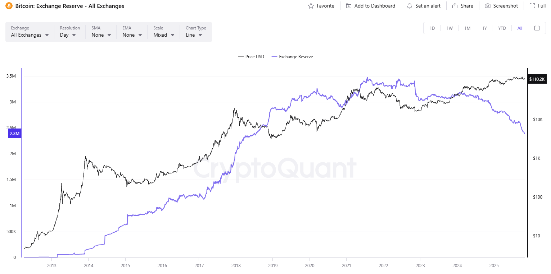Select the YTD time range tab
The image size is (551, 274).
pos(502,28)
